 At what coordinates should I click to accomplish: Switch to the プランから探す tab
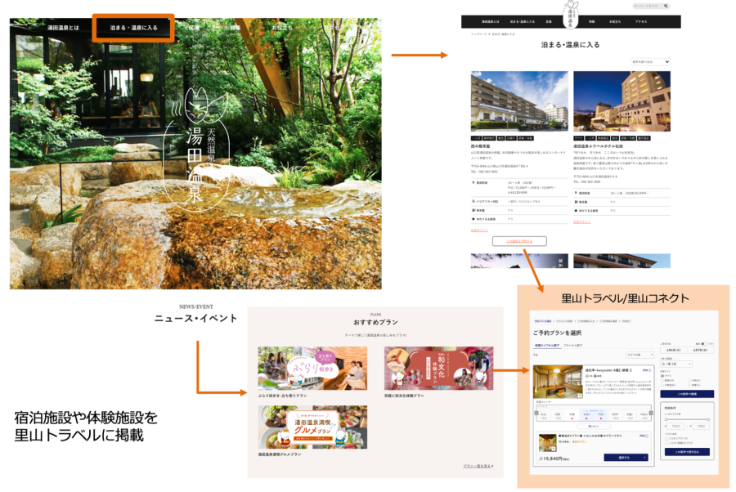click(x=573, y=347)
